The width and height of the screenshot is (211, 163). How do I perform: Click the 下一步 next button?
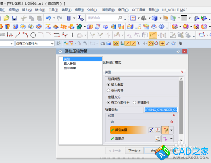point(134,151)
